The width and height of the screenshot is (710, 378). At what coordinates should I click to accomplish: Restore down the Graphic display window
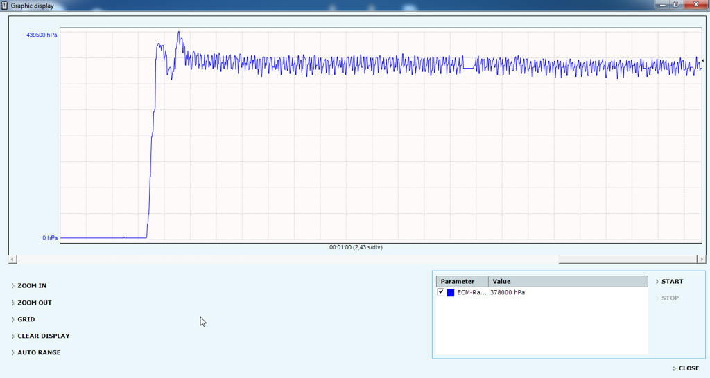[x=676, y=5]
